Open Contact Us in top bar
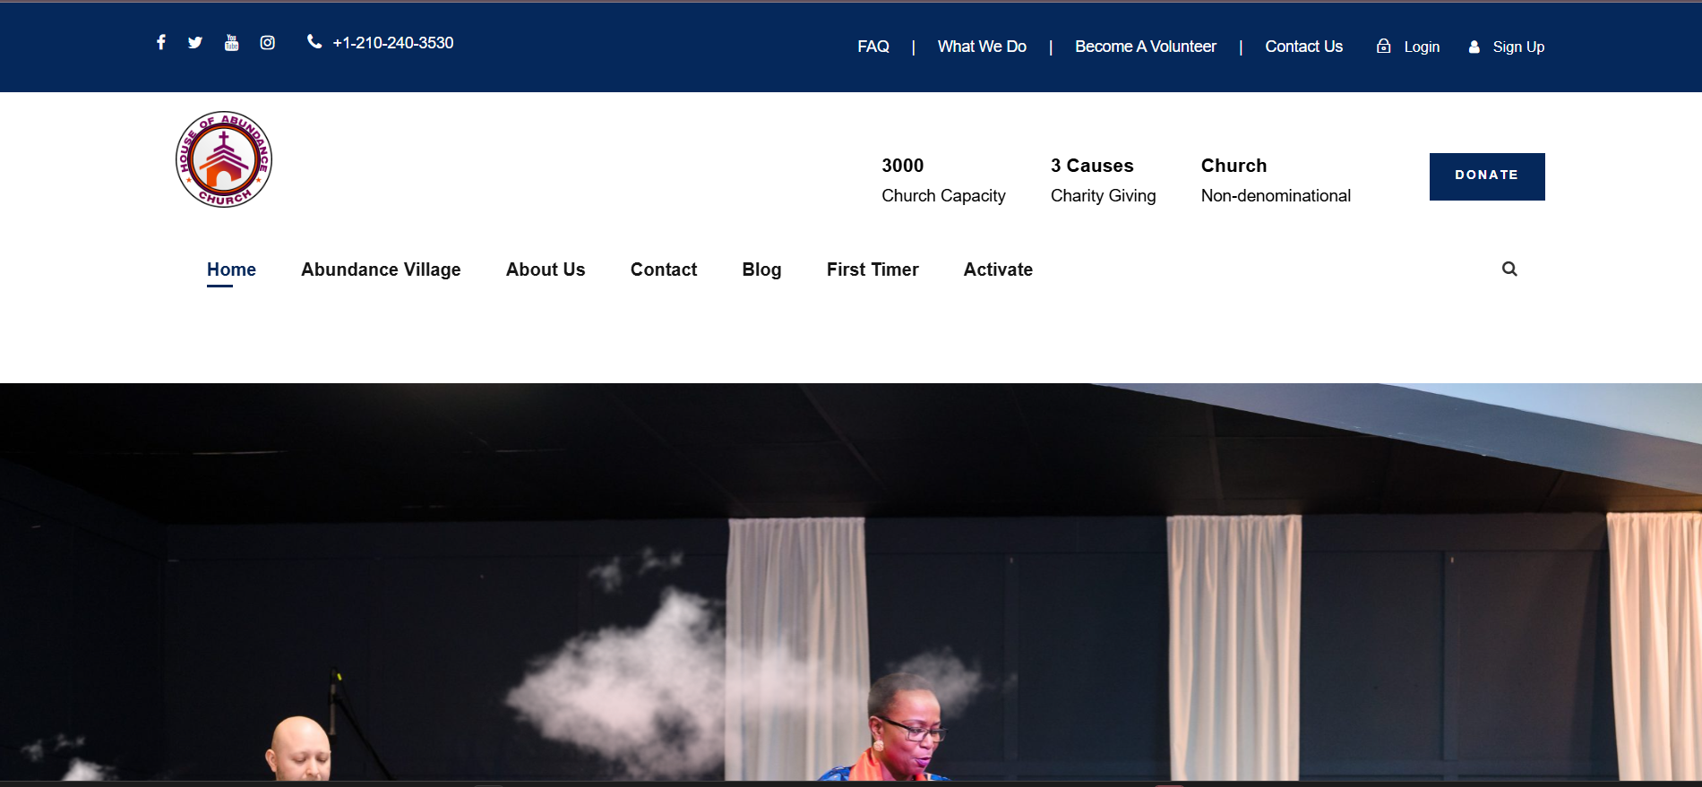 (1303, 47)
